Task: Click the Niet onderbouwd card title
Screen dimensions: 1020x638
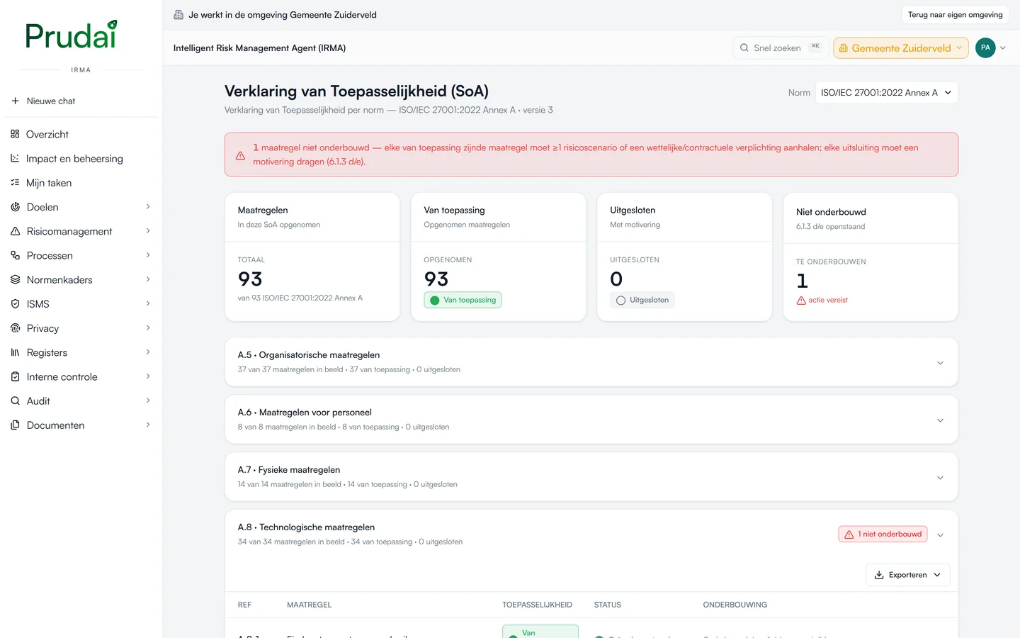Action: pos(831,212)
